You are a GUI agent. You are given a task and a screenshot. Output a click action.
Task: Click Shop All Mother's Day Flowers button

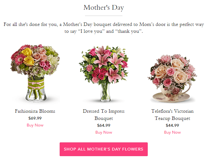(104, 149)
